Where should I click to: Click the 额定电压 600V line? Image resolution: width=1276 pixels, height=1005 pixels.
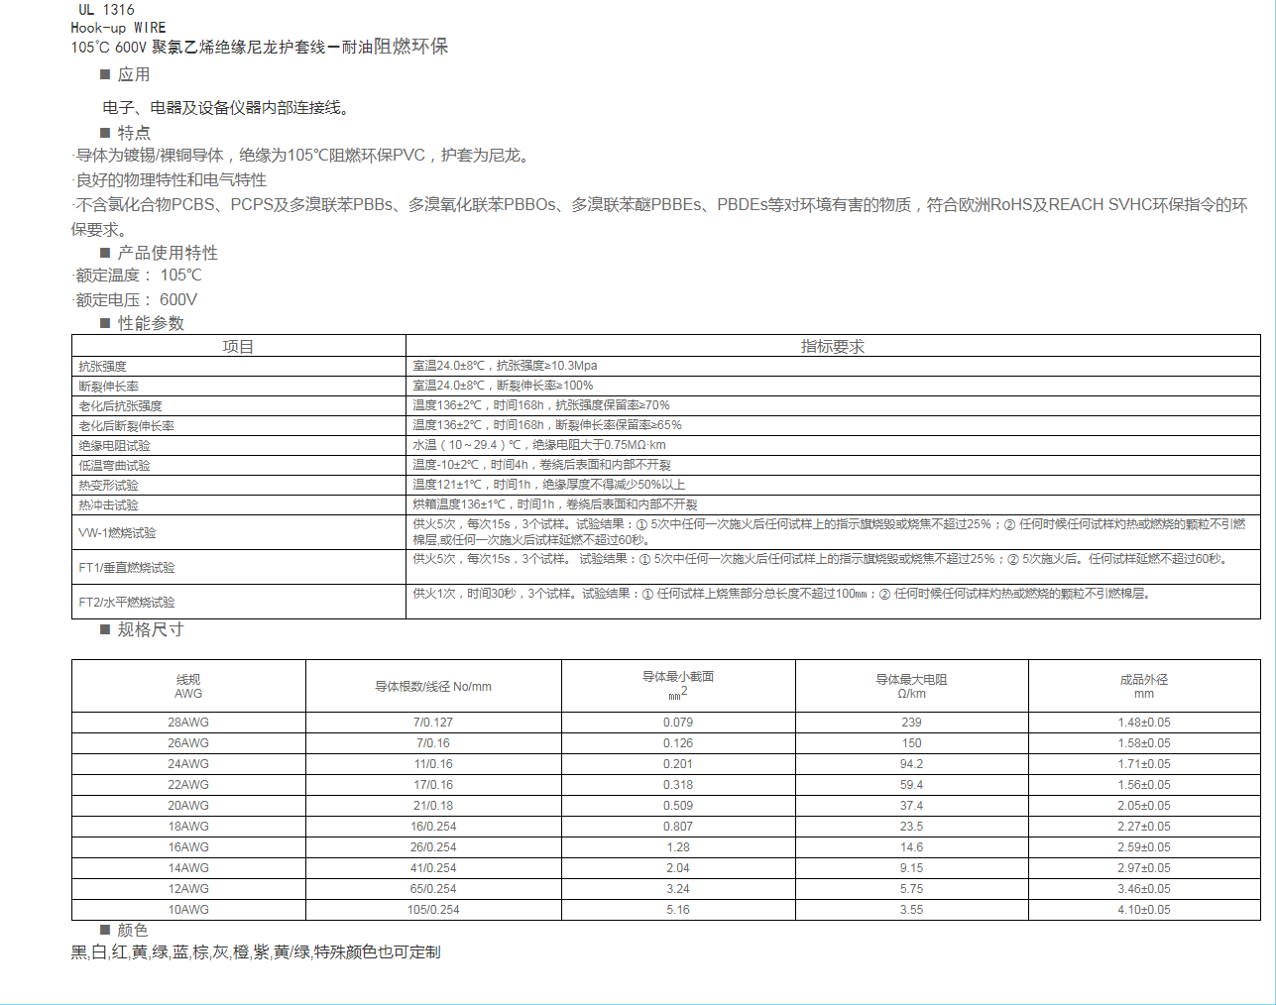click(x=137, y=299)
